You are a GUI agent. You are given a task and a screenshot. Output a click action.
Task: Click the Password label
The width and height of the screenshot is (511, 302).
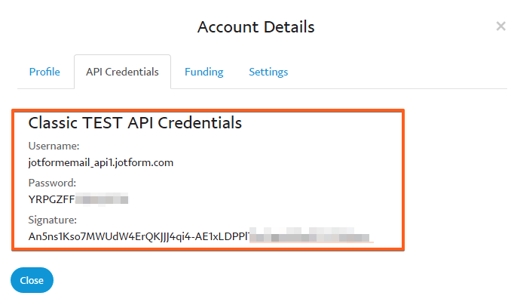52,183
